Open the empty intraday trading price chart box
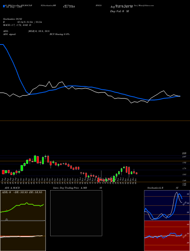This screenshot has width=190, height=251. click(76, 213)
